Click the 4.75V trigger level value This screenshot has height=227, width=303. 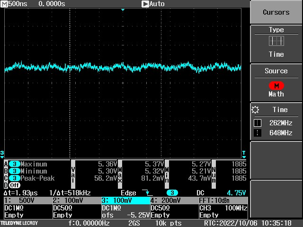[x=236, y=193]
